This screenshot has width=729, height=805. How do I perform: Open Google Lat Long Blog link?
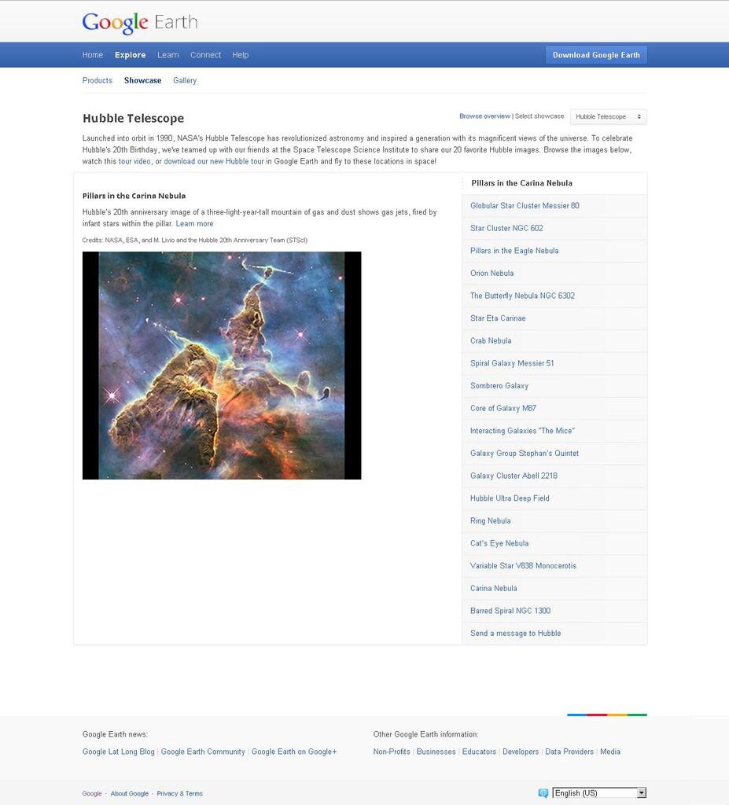coord(118,752)
